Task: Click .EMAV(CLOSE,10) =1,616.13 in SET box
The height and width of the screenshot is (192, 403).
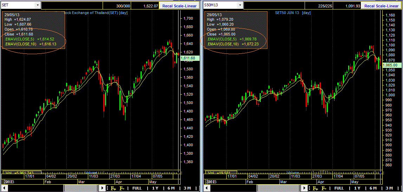Action: tap(30, 44)
